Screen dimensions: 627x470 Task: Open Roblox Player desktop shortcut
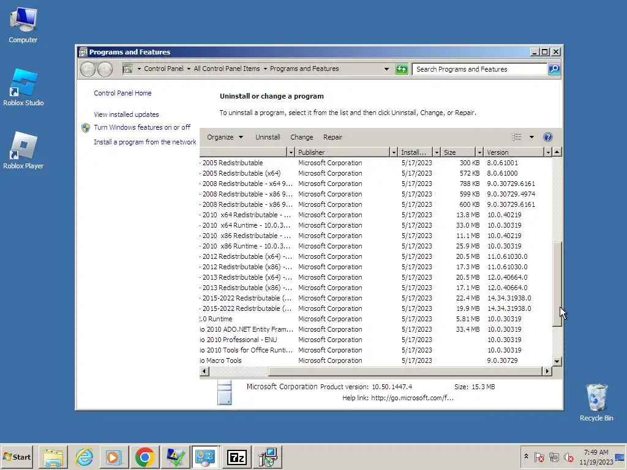tap(23, 151)
